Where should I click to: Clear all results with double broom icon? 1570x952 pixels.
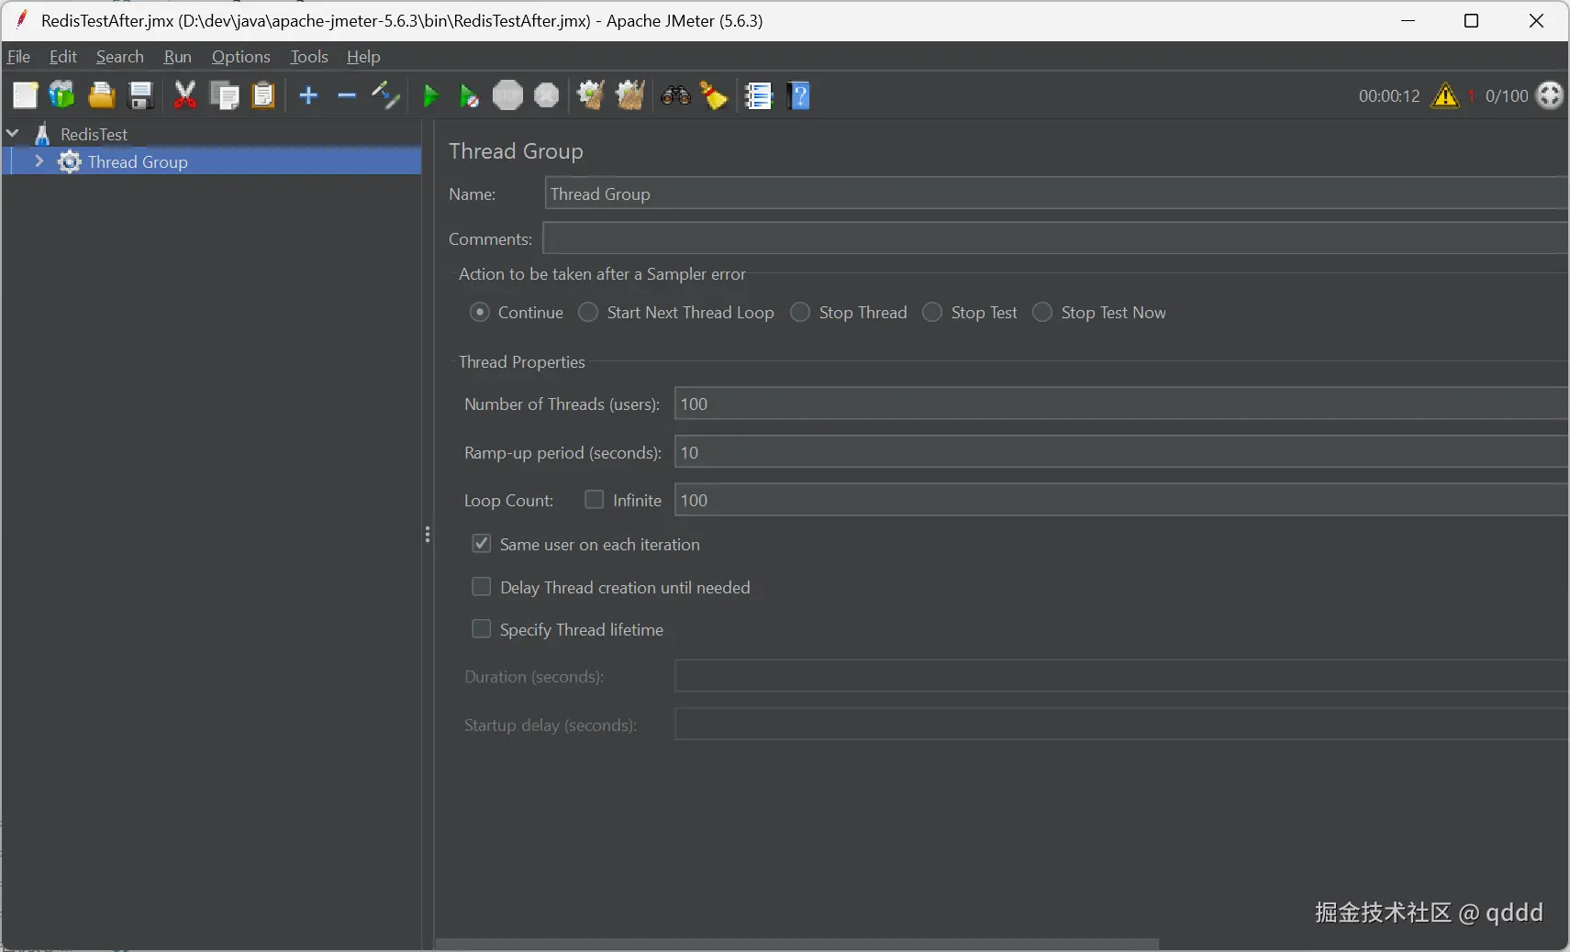pos(630,95)
